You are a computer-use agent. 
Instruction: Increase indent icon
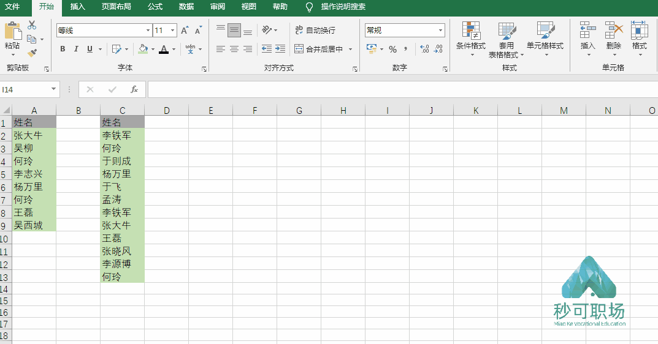pyautogui.click(x=280, y=49)
